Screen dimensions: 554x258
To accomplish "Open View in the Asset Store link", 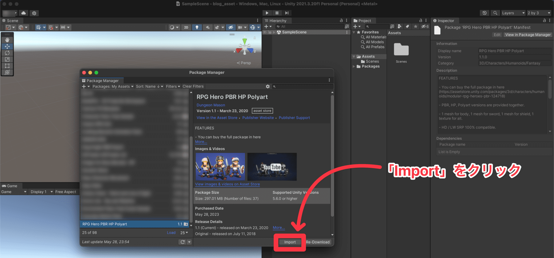I will [x=217, y=118].
